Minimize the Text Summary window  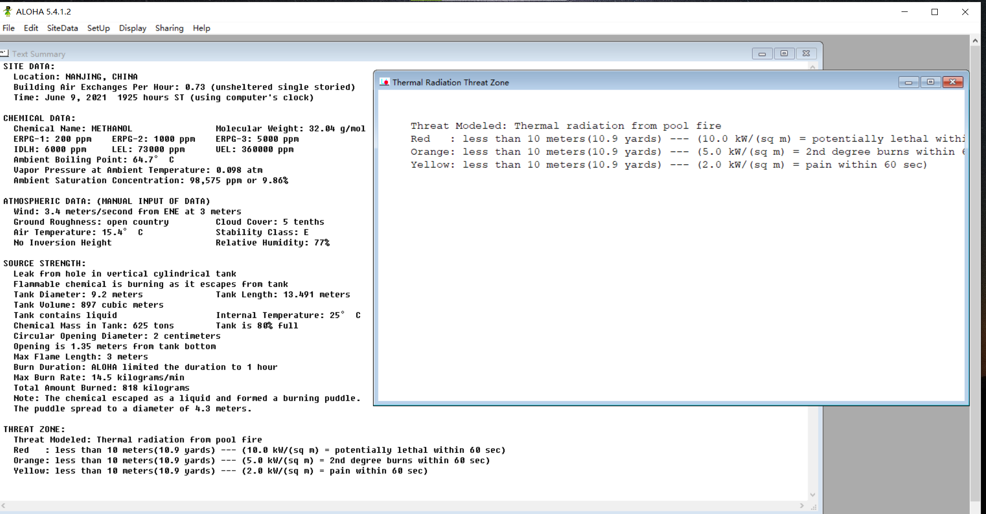click(x=762, y=53)
